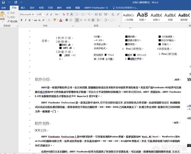
Task: Switch to the 邮件 (Mailings) tab
Action: click(59, 8)
